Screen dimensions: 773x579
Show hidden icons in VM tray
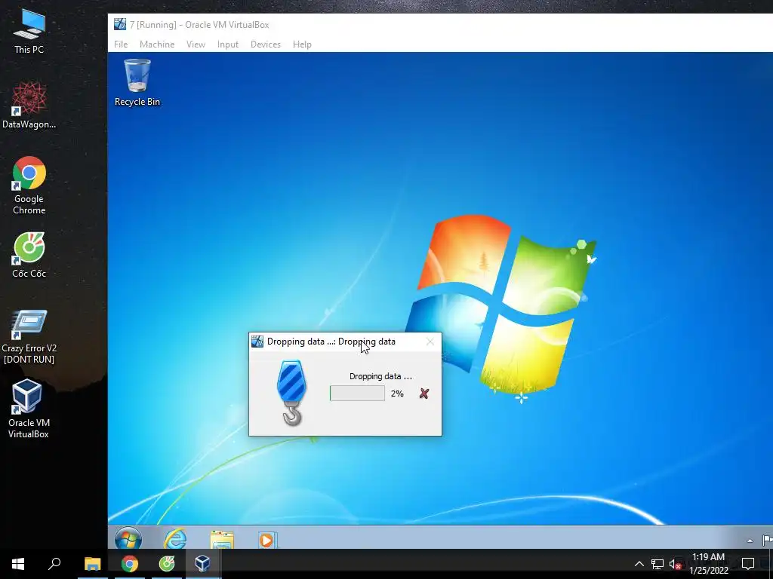[x=750, y=541]
